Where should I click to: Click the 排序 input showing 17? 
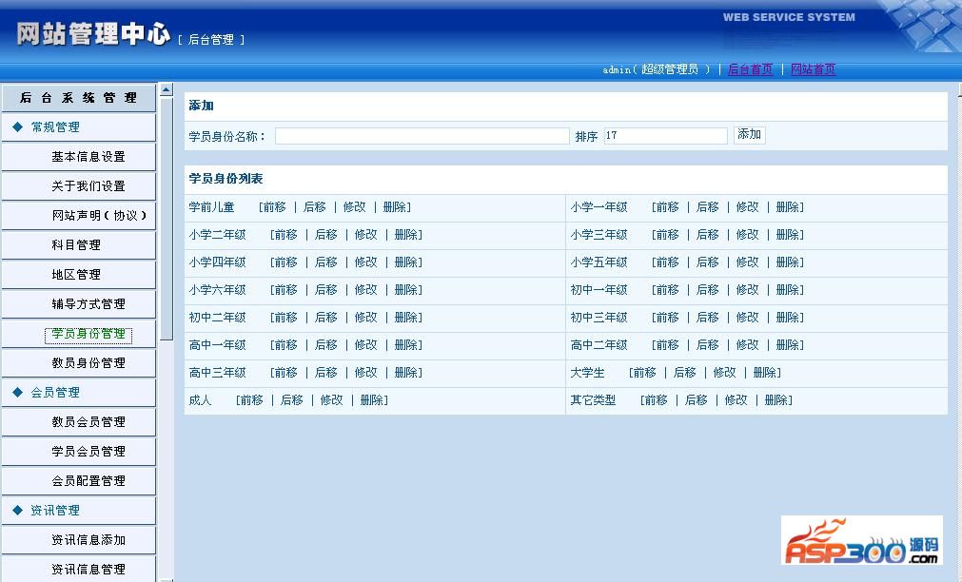point(666,136)
